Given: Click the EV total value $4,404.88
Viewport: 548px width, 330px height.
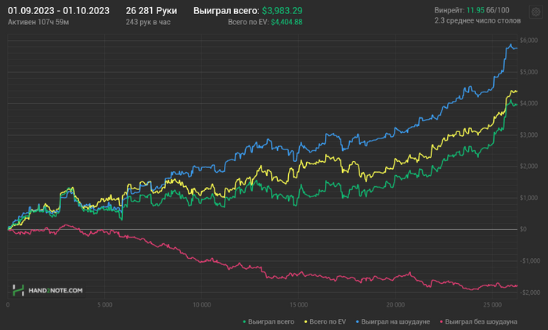Looking at the screenshot, I should [x=287, y=22].
